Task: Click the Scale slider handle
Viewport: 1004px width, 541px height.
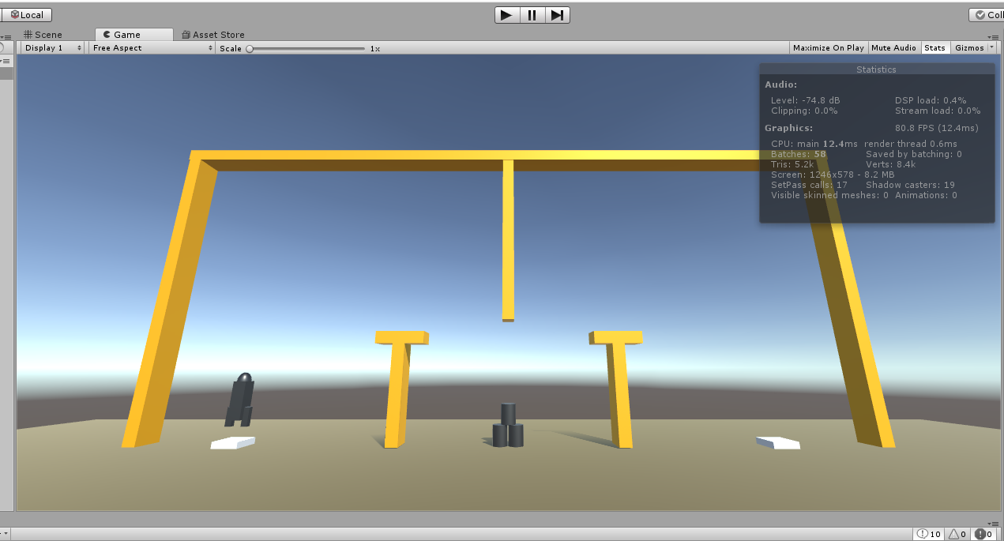Action: point(250,48)
